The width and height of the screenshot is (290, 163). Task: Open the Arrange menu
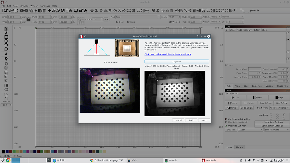(x=24, y=6)
